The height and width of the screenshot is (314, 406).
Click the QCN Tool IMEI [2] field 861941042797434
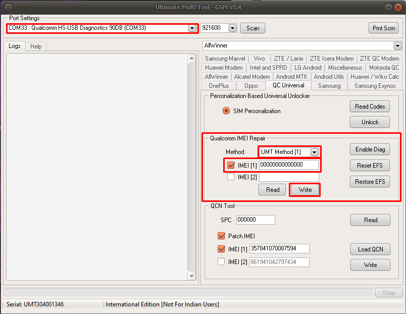pyautogui.click(x=279, y=262)
